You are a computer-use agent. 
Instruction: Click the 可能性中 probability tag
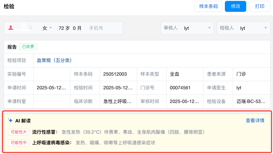click(19, 142)
